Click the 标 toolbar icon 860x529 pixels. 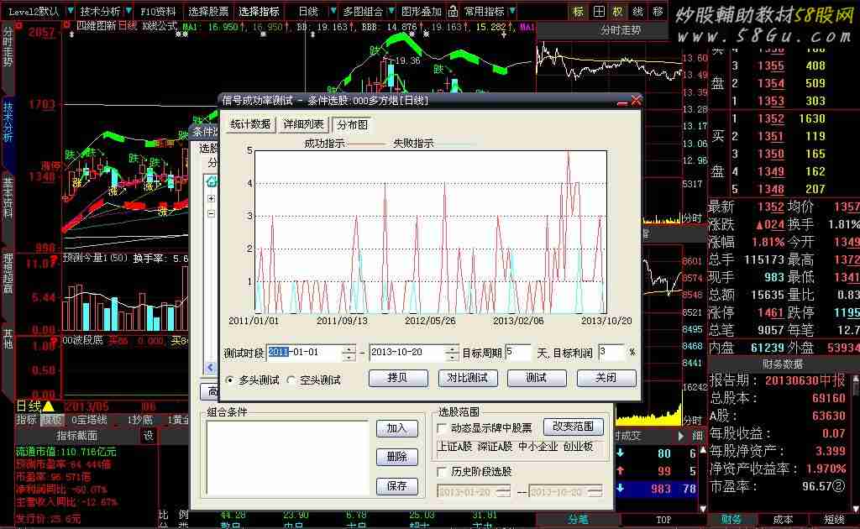[579, 12]
